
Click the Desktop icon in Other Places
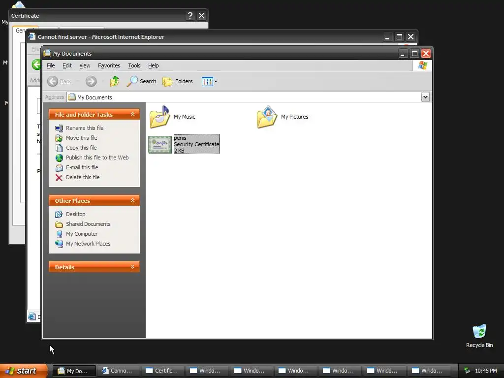(x=59, y=215)
